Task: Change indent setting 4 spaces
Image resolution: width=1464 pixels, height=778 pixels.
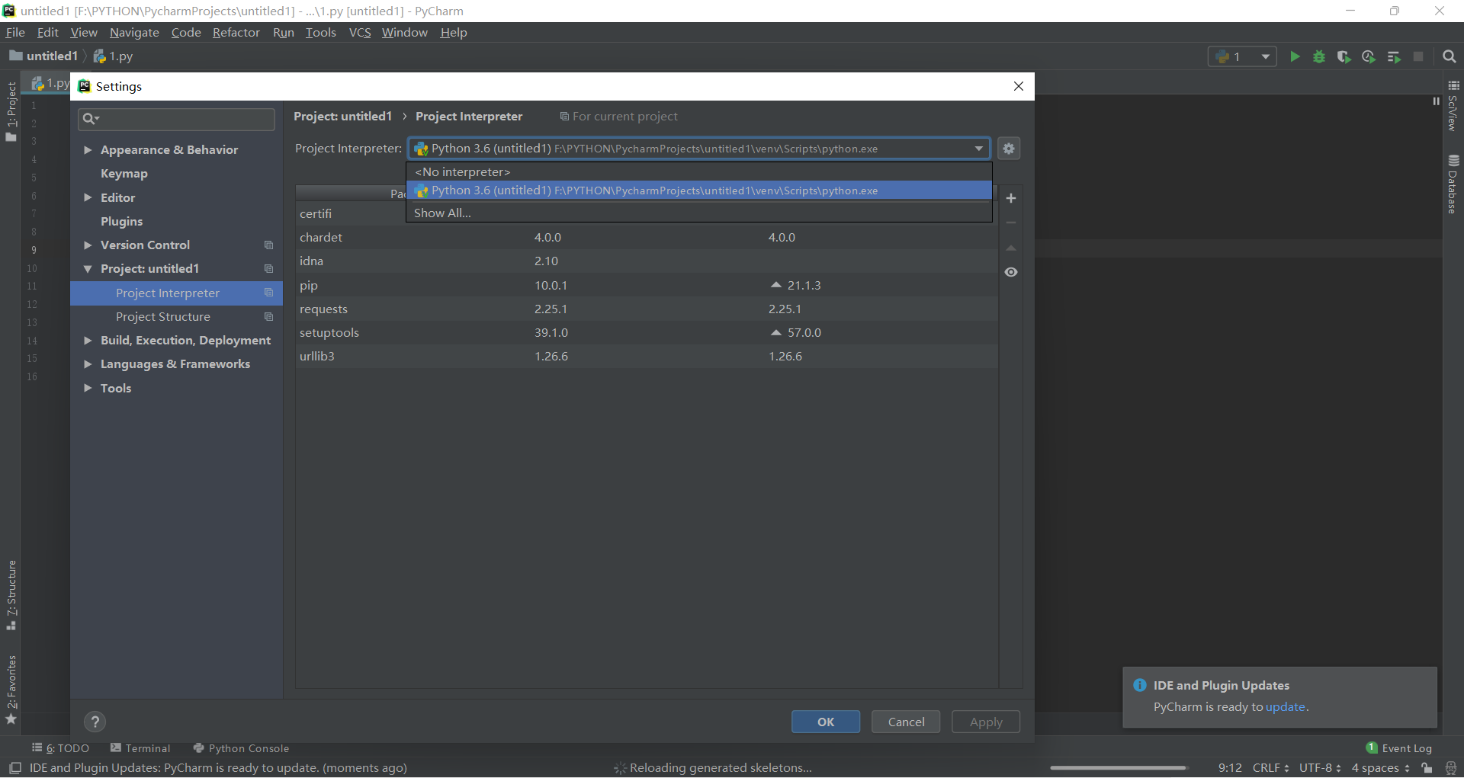Action: pos(1381,768)
